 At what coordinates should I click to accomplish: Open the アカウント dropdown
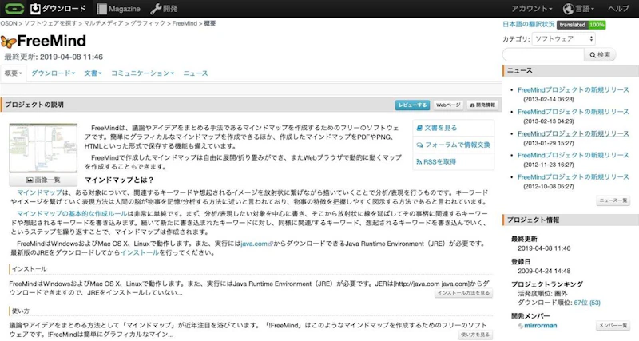tap(532, 9)
